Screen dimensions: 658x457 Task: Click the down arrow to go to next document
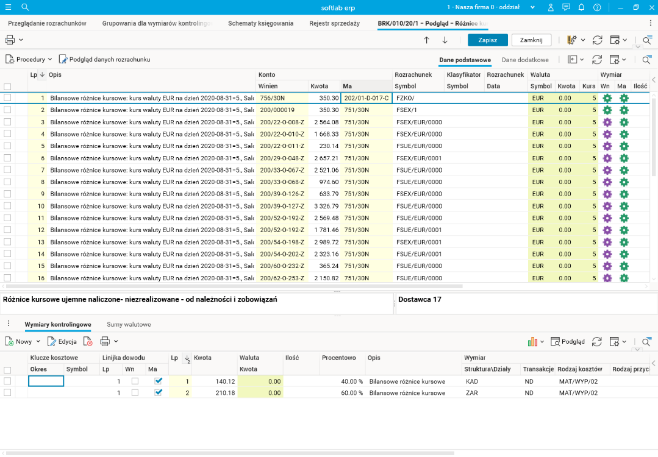[x=445, y=40]
